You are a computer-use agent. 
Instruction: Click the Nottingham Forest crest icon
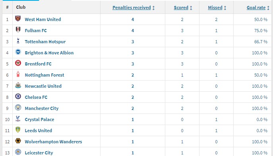pyautogui.click(x=18, y=74)
